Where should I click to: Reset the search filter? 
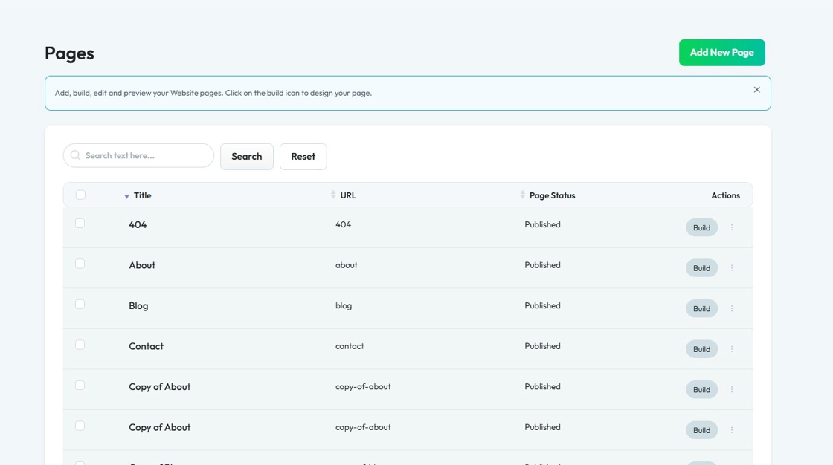pyautogui.click(x=303, y=157)
